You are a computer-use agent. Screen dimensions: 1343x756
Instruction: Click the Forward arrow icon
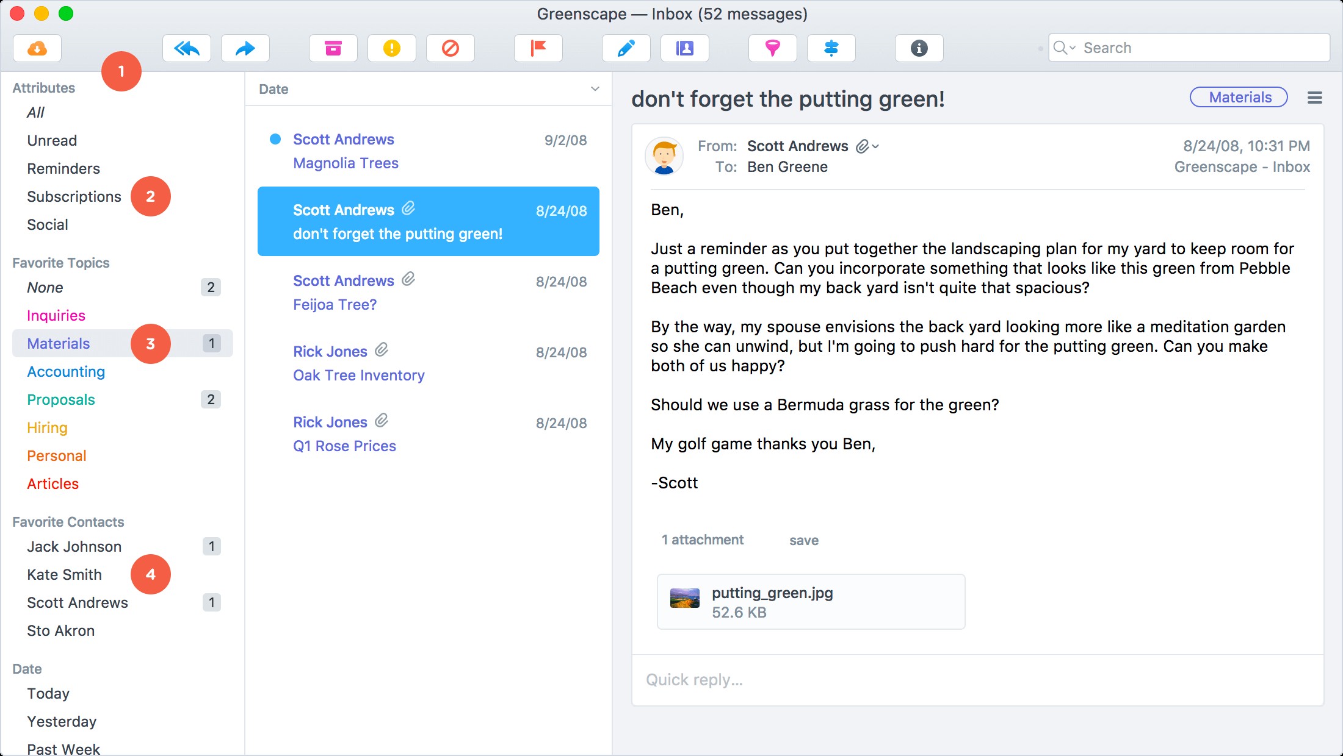coord(245,48)
